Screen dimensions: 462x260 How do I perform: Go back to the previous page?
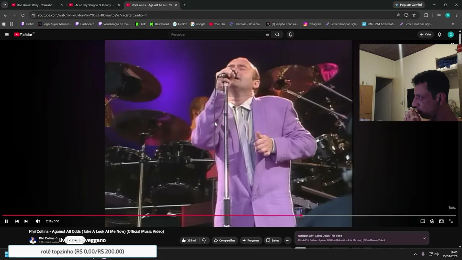[5, 15]
